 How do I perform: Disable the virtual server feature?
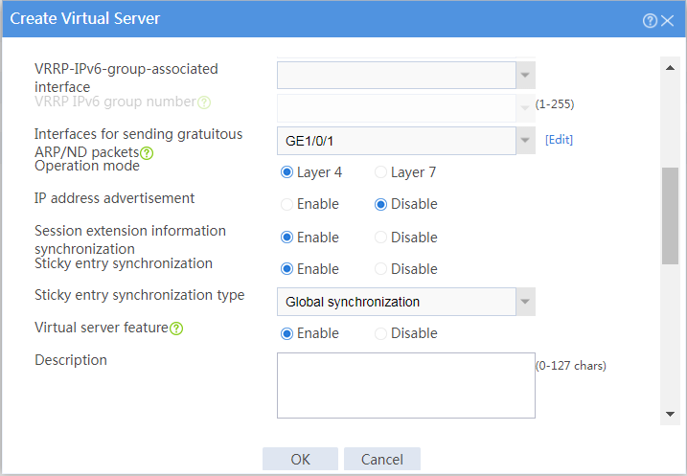tap(380, 333)
